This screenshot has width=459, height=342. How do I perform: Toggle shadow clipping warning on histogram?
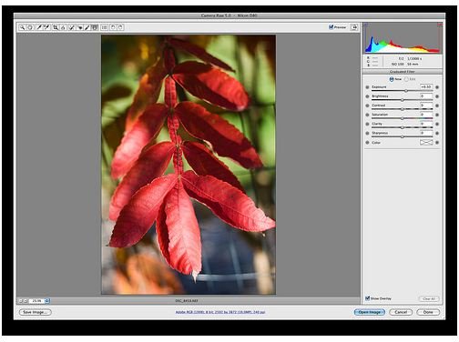[366, 25]
